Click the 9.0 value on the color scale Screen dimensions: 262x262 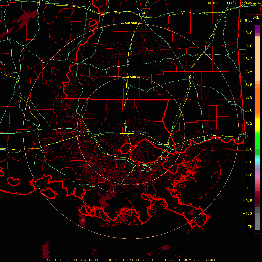(249, 46)
